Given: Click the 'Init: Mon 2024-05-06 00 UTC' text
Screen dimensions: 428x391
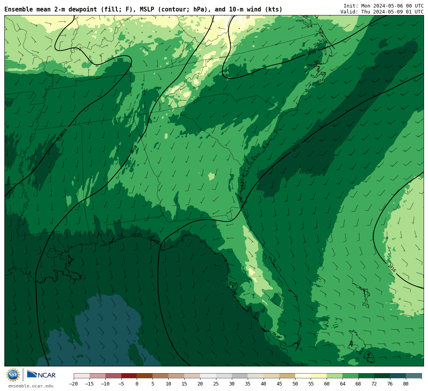Looking at the screenshot, I should pos(384,6).
